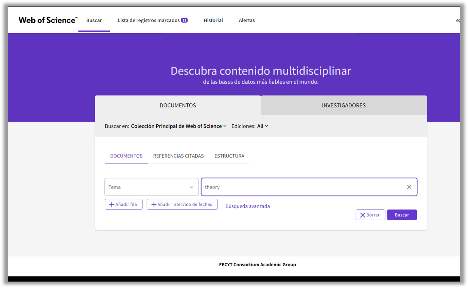Go to Historial page
Viewport: 468px width, 288px height.
[213, 20]
